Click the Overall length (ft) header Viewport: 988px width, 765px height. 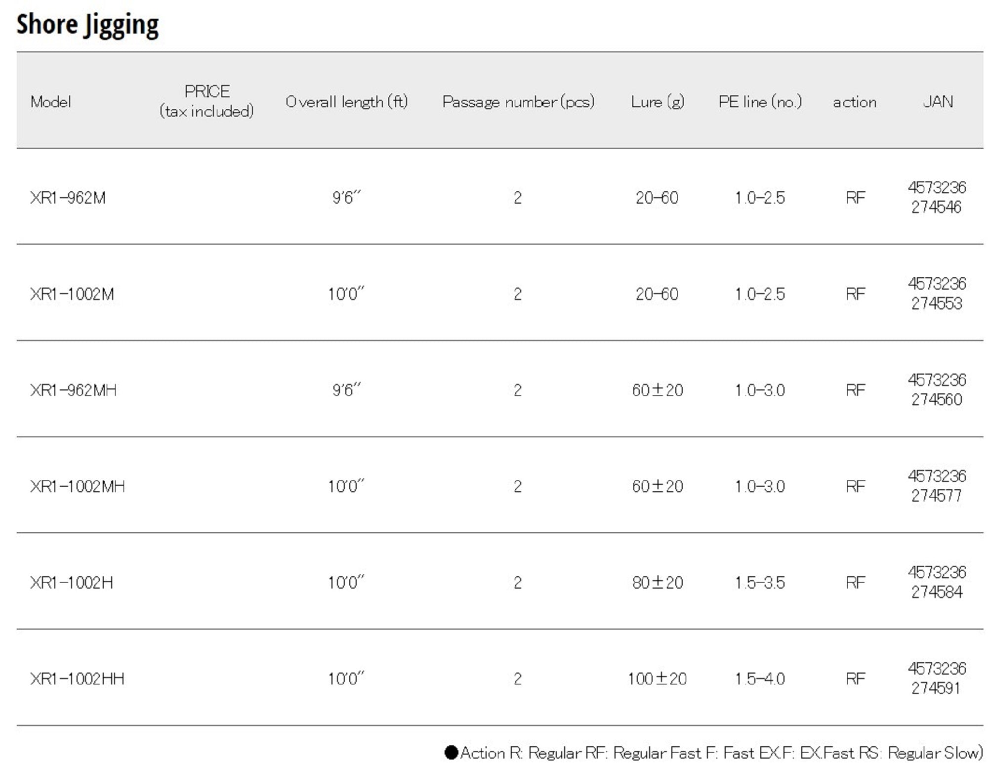347,102
